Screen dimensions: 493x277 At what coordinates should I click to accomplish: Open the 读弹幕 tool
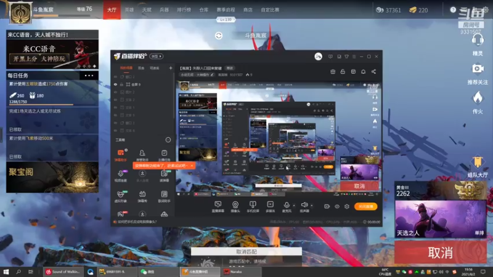(164, 176)
